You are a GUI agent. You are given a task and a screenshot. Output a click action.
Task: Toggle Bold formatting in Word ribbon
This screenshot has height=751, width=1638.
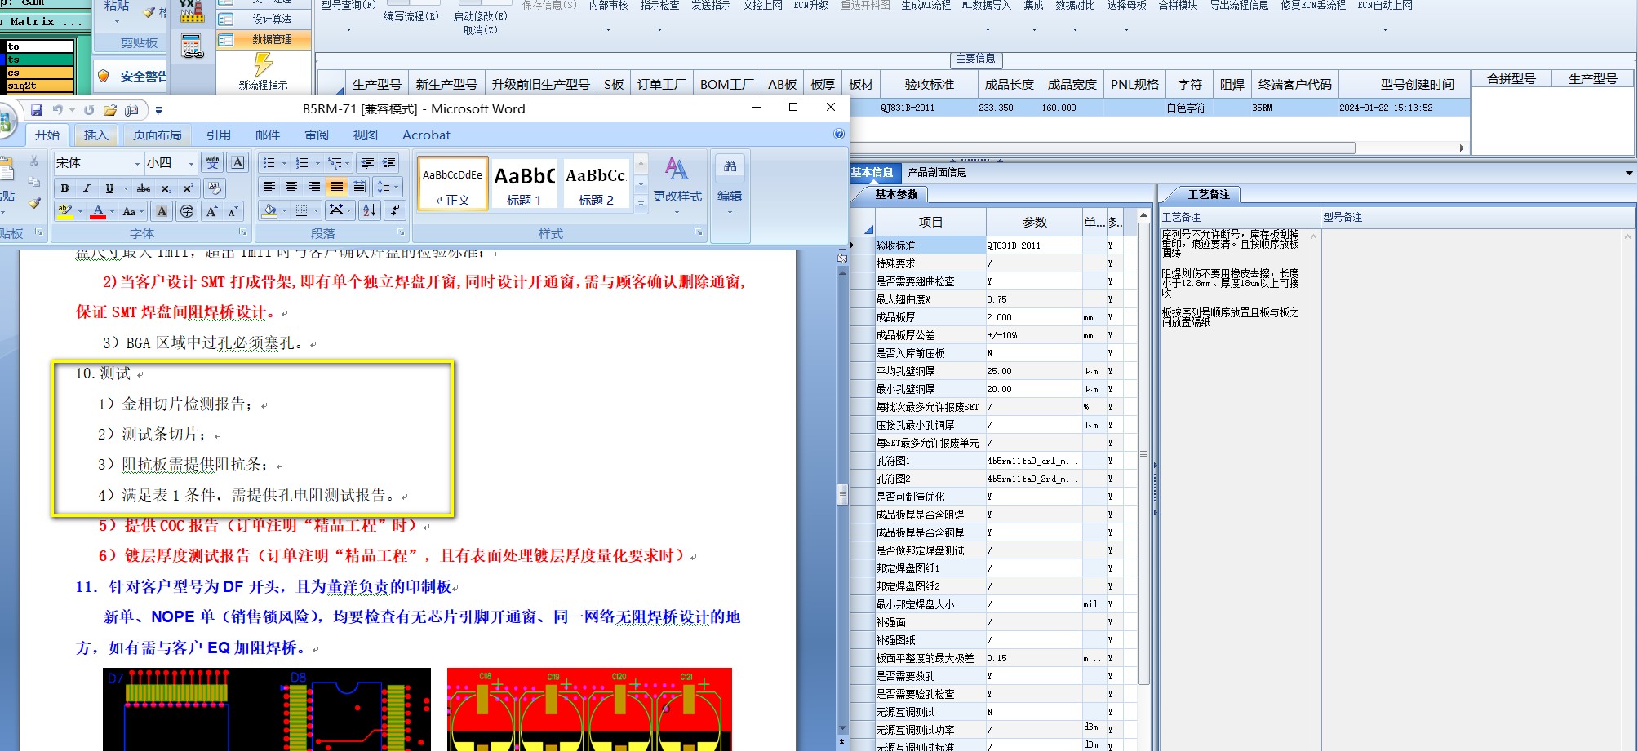point(64,188)
